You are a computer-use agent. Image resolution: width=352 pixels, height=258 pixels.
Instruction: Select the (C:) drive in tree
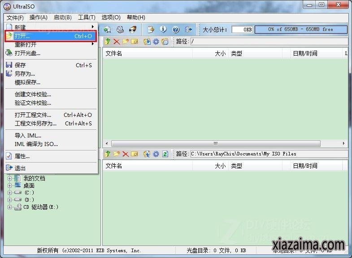tap(30, 193)
